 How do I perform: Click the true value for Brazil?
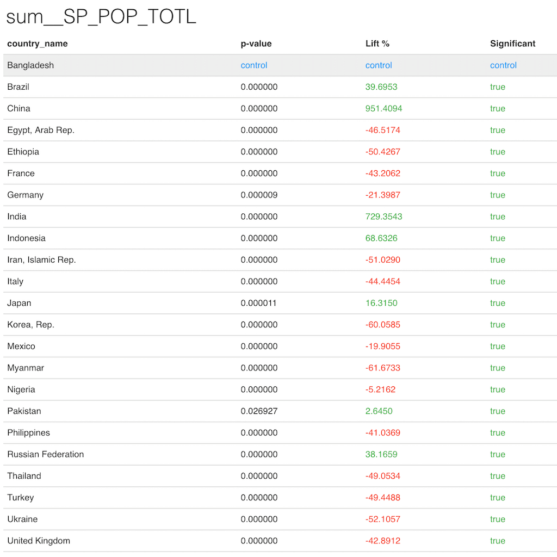pyautogui.click(x=497, y=87)
